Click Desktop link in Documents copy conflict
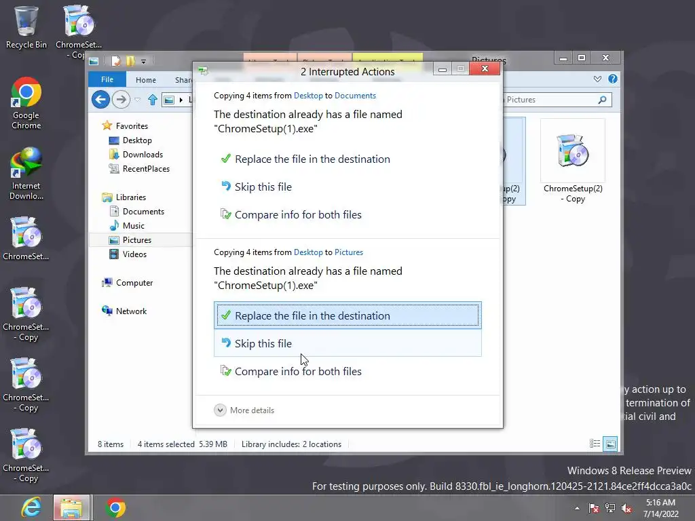Viewport: 695px width, 521px height. tap(308, 95)
